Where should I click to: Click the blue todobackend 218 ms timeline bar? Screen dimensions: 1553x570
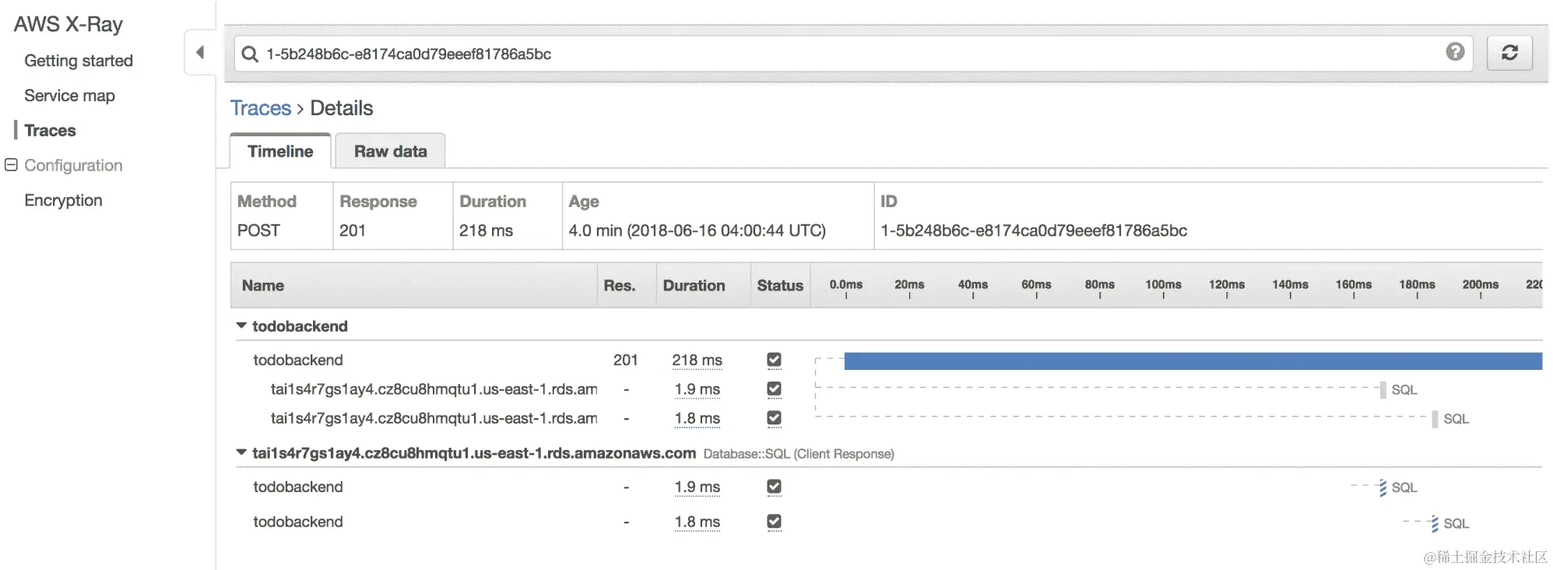pyautogui.click(x=1193, y=361)
